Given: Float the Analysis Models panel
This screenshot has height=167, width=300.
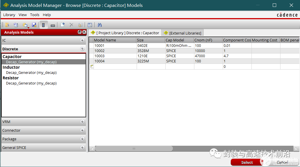Looking at the screenshot, I should click(x=80, y=32).
